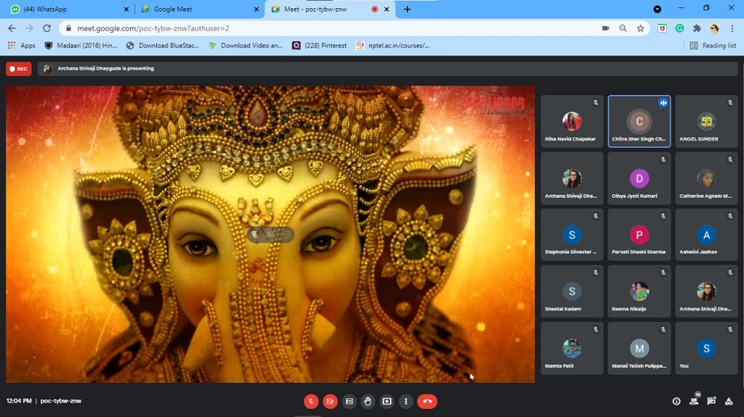Select Catherine Agnelo participant tile
The image size is (744, 417).
tap(707, 178)
